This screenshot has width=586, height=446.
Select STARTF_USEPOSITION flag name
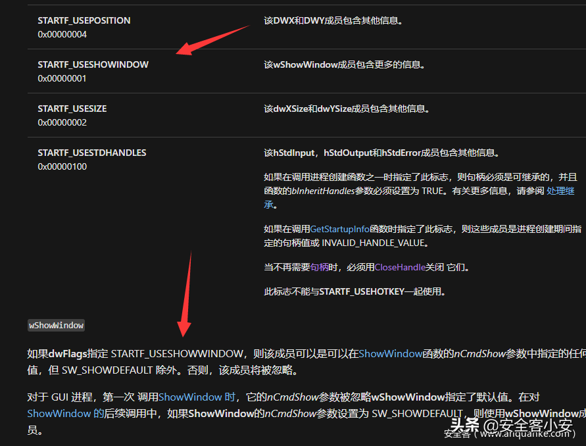coord(84,20)
